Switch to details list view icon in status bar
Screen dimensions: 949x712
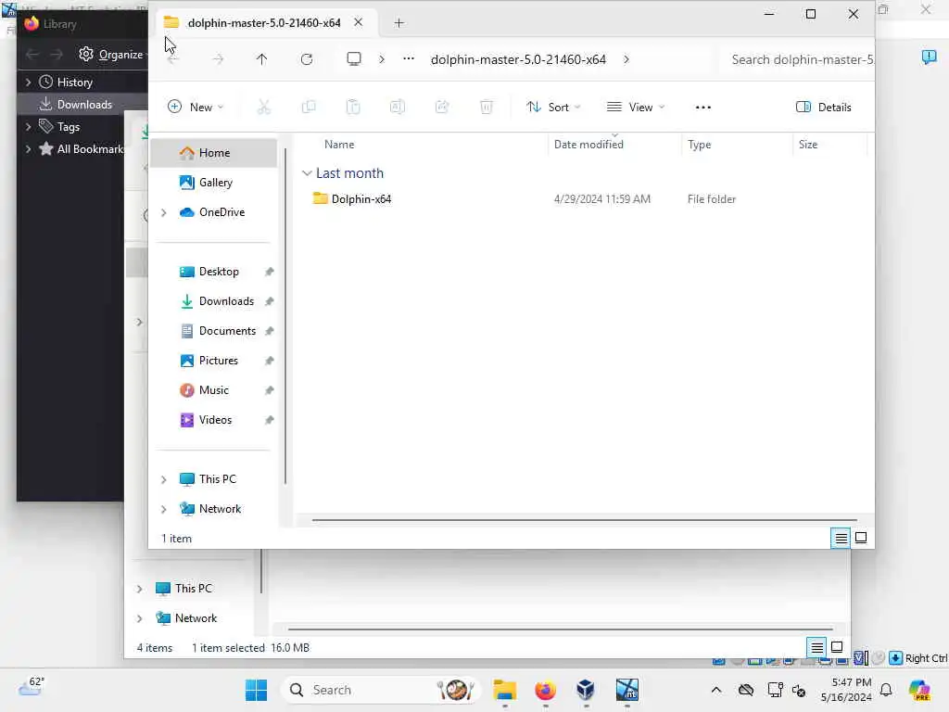pos(841,538)
